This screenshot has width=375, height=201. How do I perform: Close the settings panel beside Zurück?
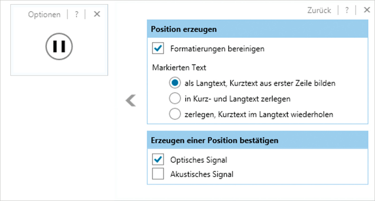pyautogui.click(x=367, y=10)
